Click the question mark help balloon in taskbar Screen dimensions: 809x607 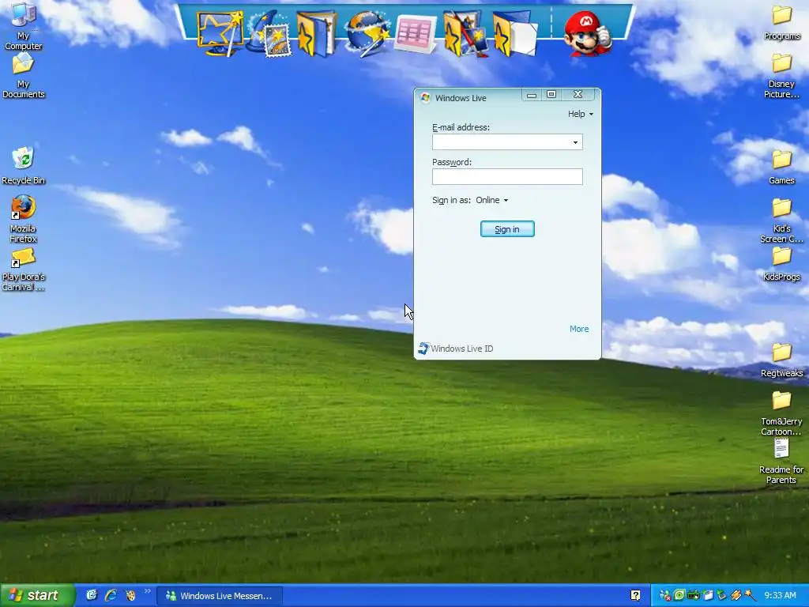coord(636,596)
